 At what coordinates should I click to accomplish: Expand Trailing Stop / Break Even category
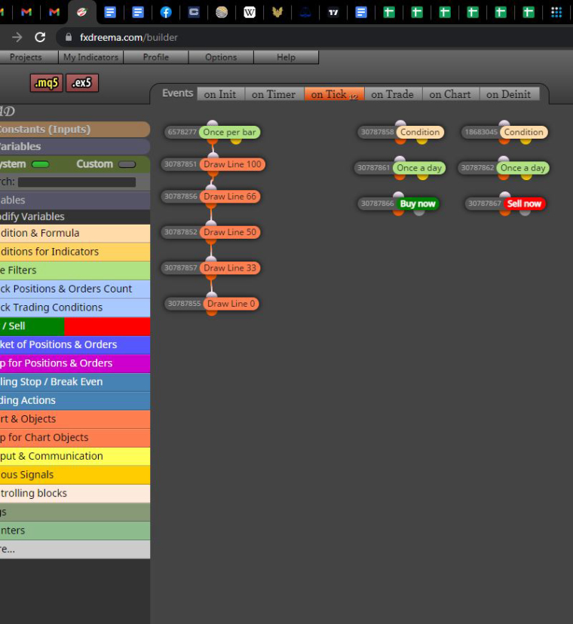(x=75, y=382)
